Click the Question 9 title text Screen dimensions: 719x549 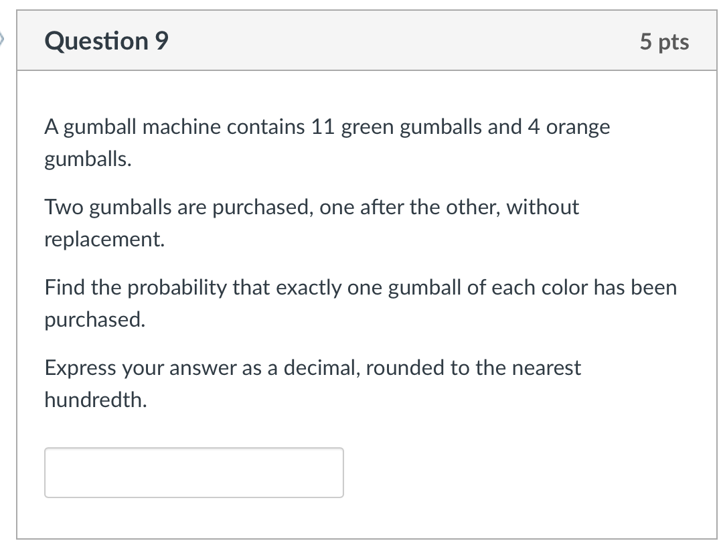click(x=104, y=41)
